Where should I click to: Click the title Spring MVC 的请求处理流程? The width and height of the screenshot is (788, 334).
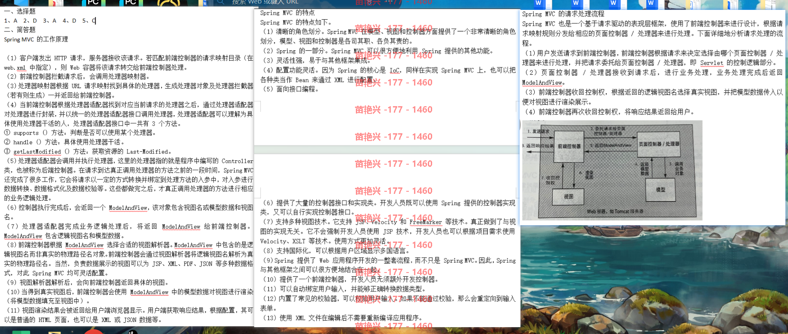tap(563, 14)
